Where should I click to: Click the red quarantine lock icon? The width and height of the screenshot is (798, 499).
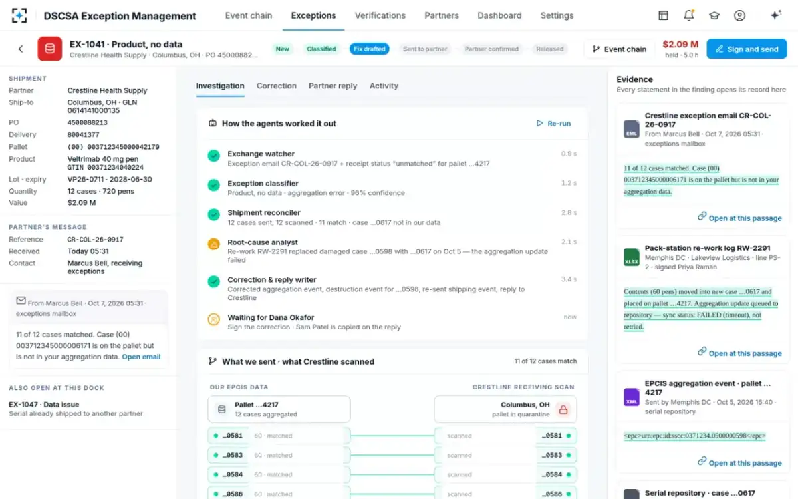pos(563,409)
